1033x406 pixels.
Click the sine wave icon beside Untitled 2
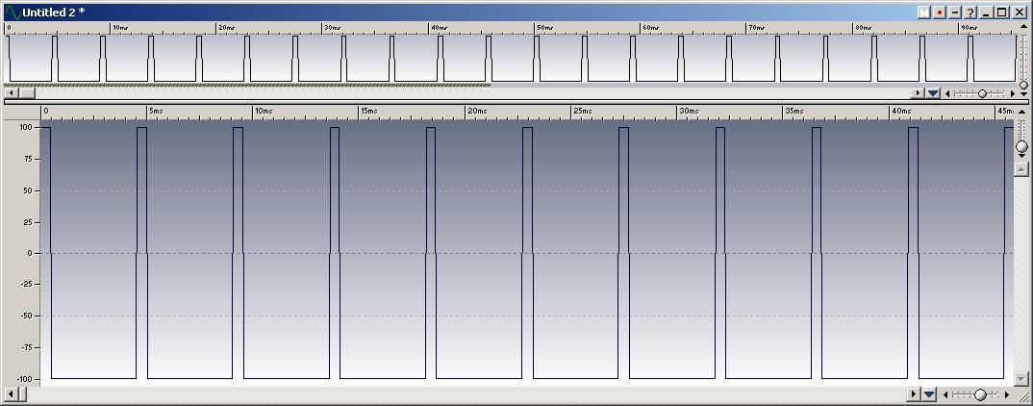click(13, 12)
